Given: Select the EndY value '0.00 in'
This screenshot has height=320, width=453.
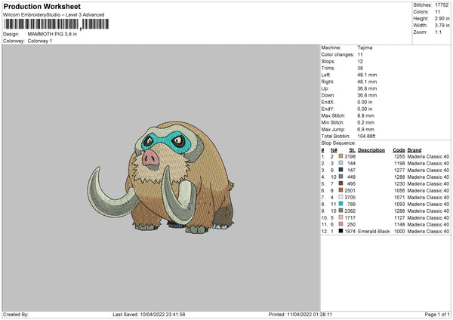Looking at the screenshot, I should tap(365, 109).
